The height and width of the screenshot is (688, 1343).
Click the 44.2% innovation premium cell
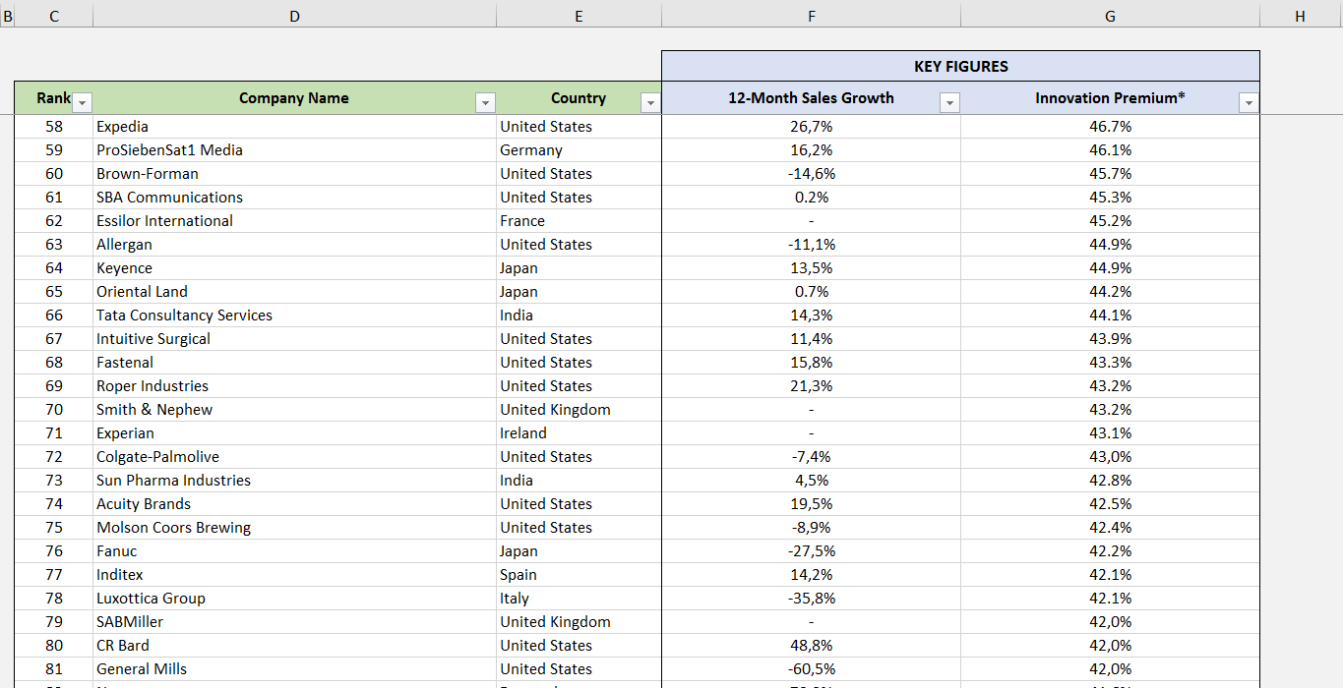pos(1110,292)
